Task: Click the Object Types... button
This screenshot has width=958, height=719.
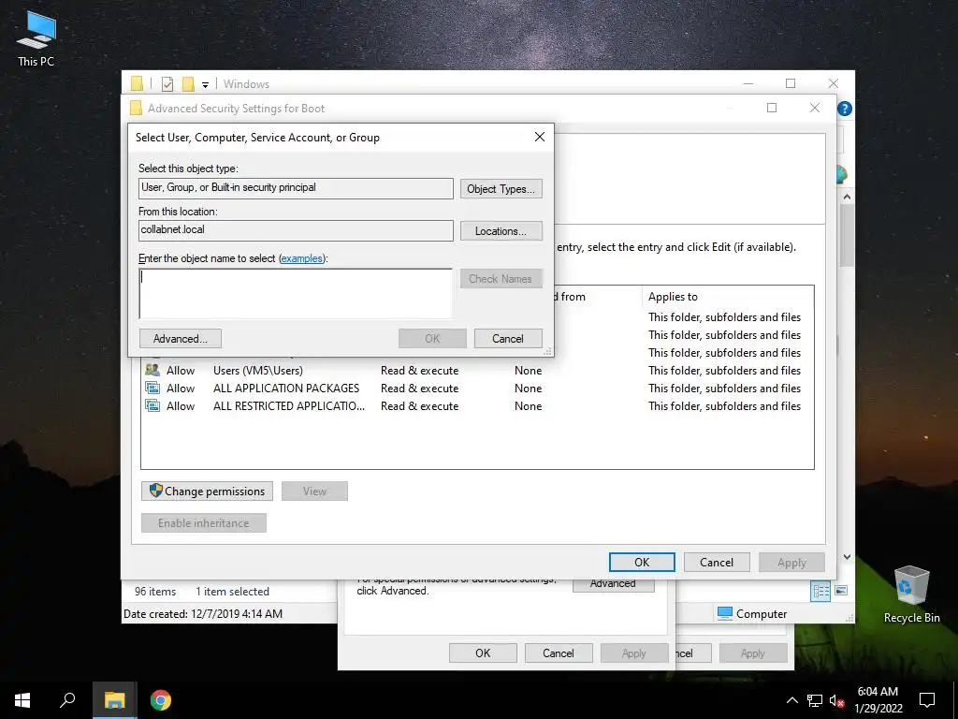Action: [501, 189]
